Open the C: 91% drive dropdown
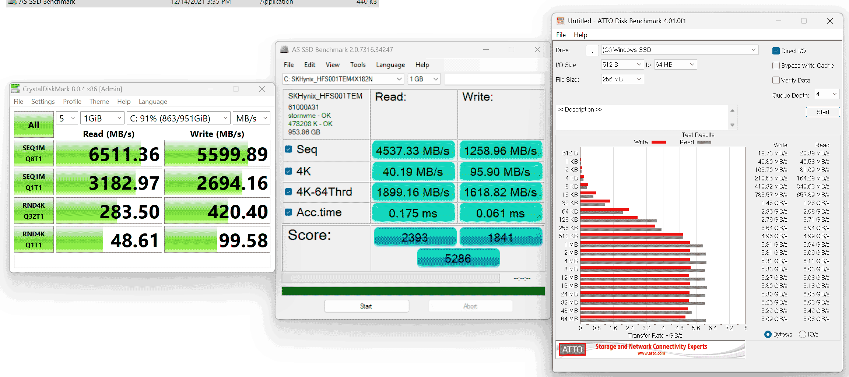The image size is (849, 377). [179, 118]
